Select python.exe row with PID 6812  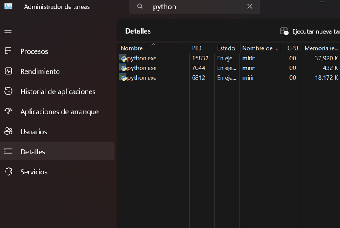(x=142, y=78)
